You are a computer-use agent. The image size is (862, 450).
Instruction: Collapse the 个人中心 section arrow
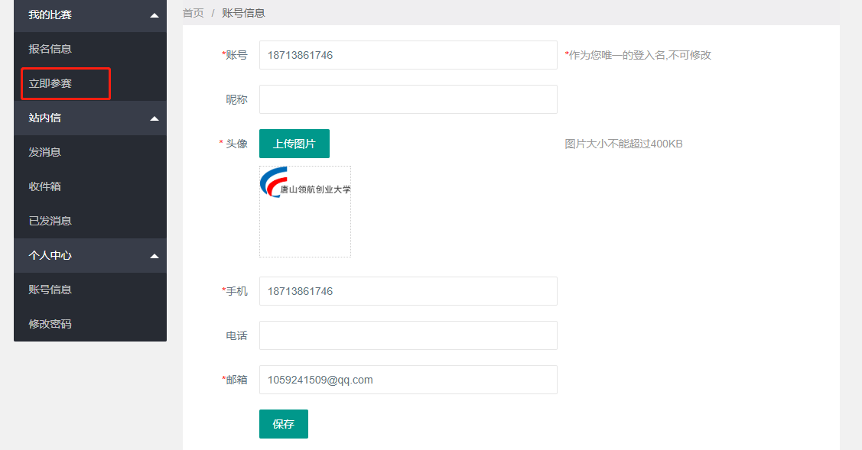tap(155, 256)
